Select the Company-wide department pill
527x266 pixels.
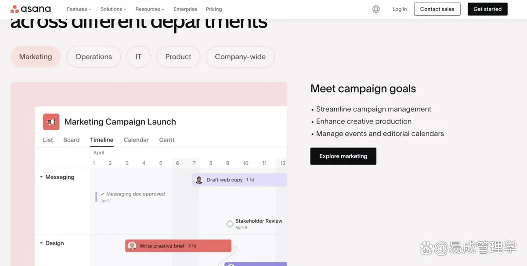240,57
